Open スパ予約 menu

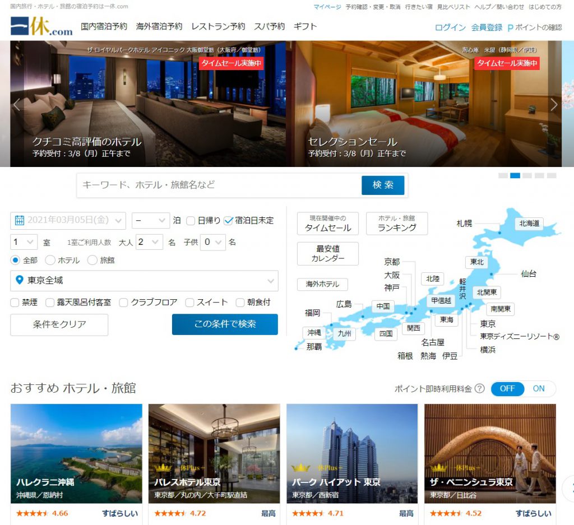point(270,26)
